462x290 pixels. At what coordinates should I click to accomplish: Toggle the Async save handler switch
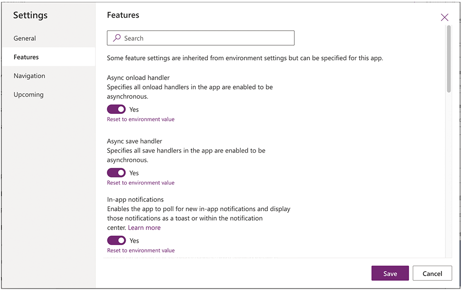[116, 173]
